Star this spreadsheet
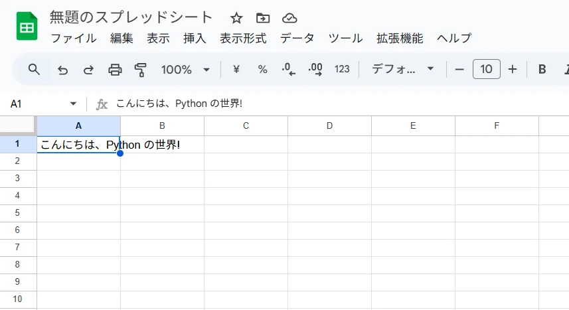The image size is (569, 310). coord(236,18)
